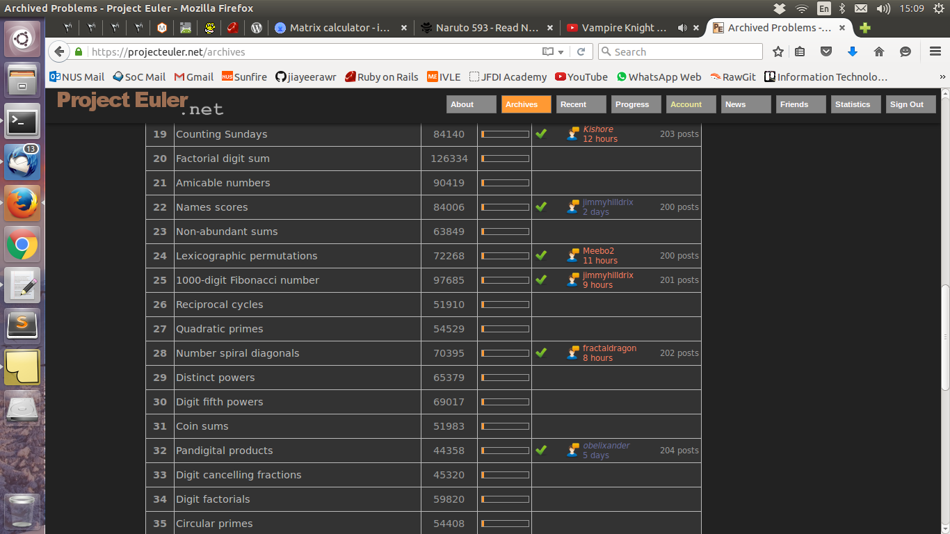The image size is (950, 534).
Task: Close the Archived Problems tab
Action: (x=842, y=28)
